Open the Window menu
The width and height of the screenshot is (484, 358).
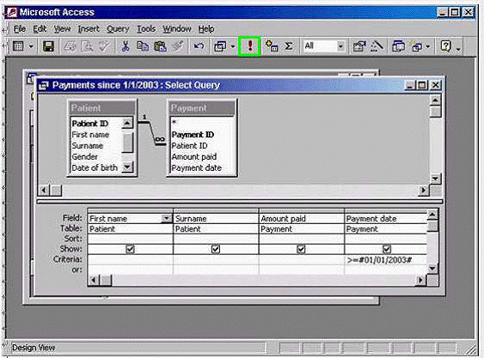tap(177, 29)
